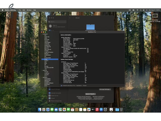Open Freeform app in the Dock
The height and width of the screenshot is (121, 161).
point(89,110)
